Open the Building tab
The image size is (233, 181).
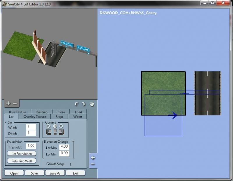[42, 112]
